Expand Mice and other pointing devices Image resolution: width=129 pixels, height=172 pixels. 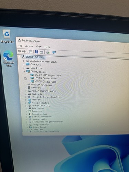tap(26, 97)
